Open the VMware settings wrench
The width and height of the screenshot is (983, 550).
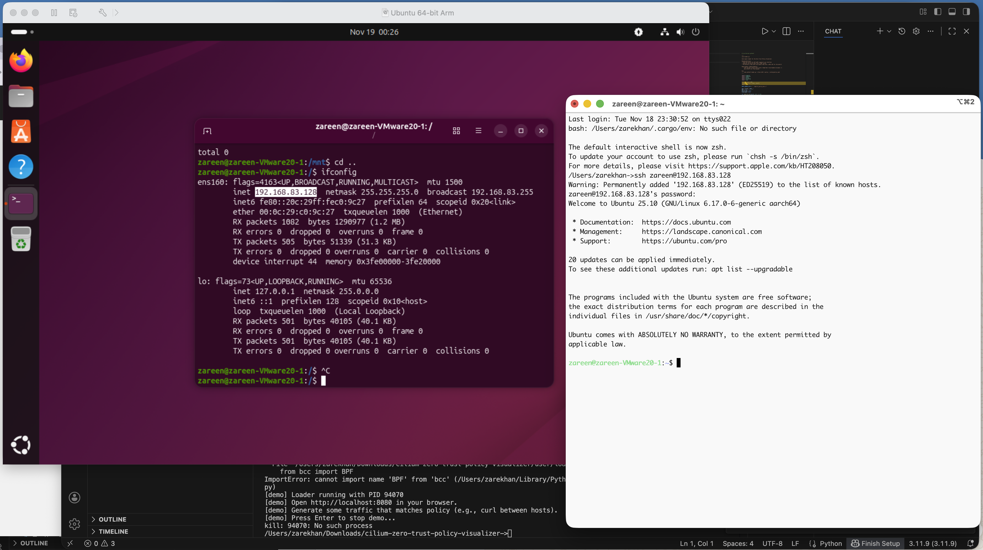(102, 13)
